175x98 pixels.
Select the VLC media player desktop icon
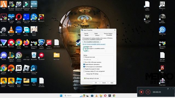click(11, 31)
